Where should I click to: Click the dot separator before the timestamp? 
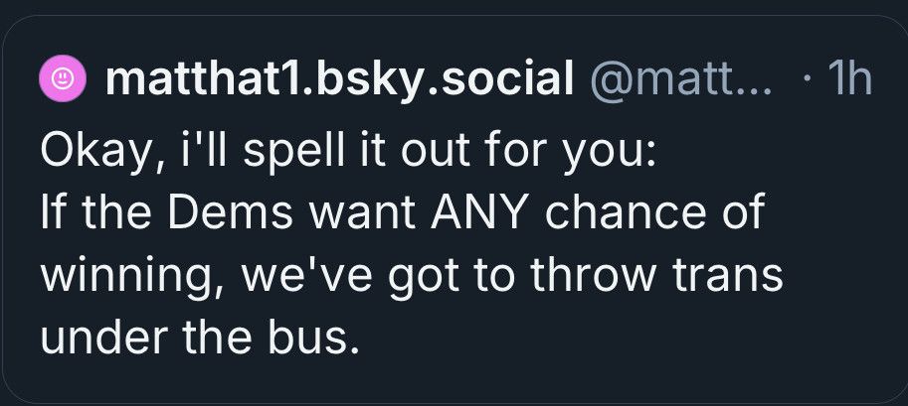point(805,79)
